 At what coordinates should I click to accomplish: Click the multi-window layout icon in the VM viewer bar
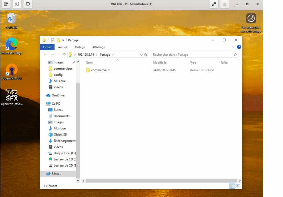(x=6, y=4)
